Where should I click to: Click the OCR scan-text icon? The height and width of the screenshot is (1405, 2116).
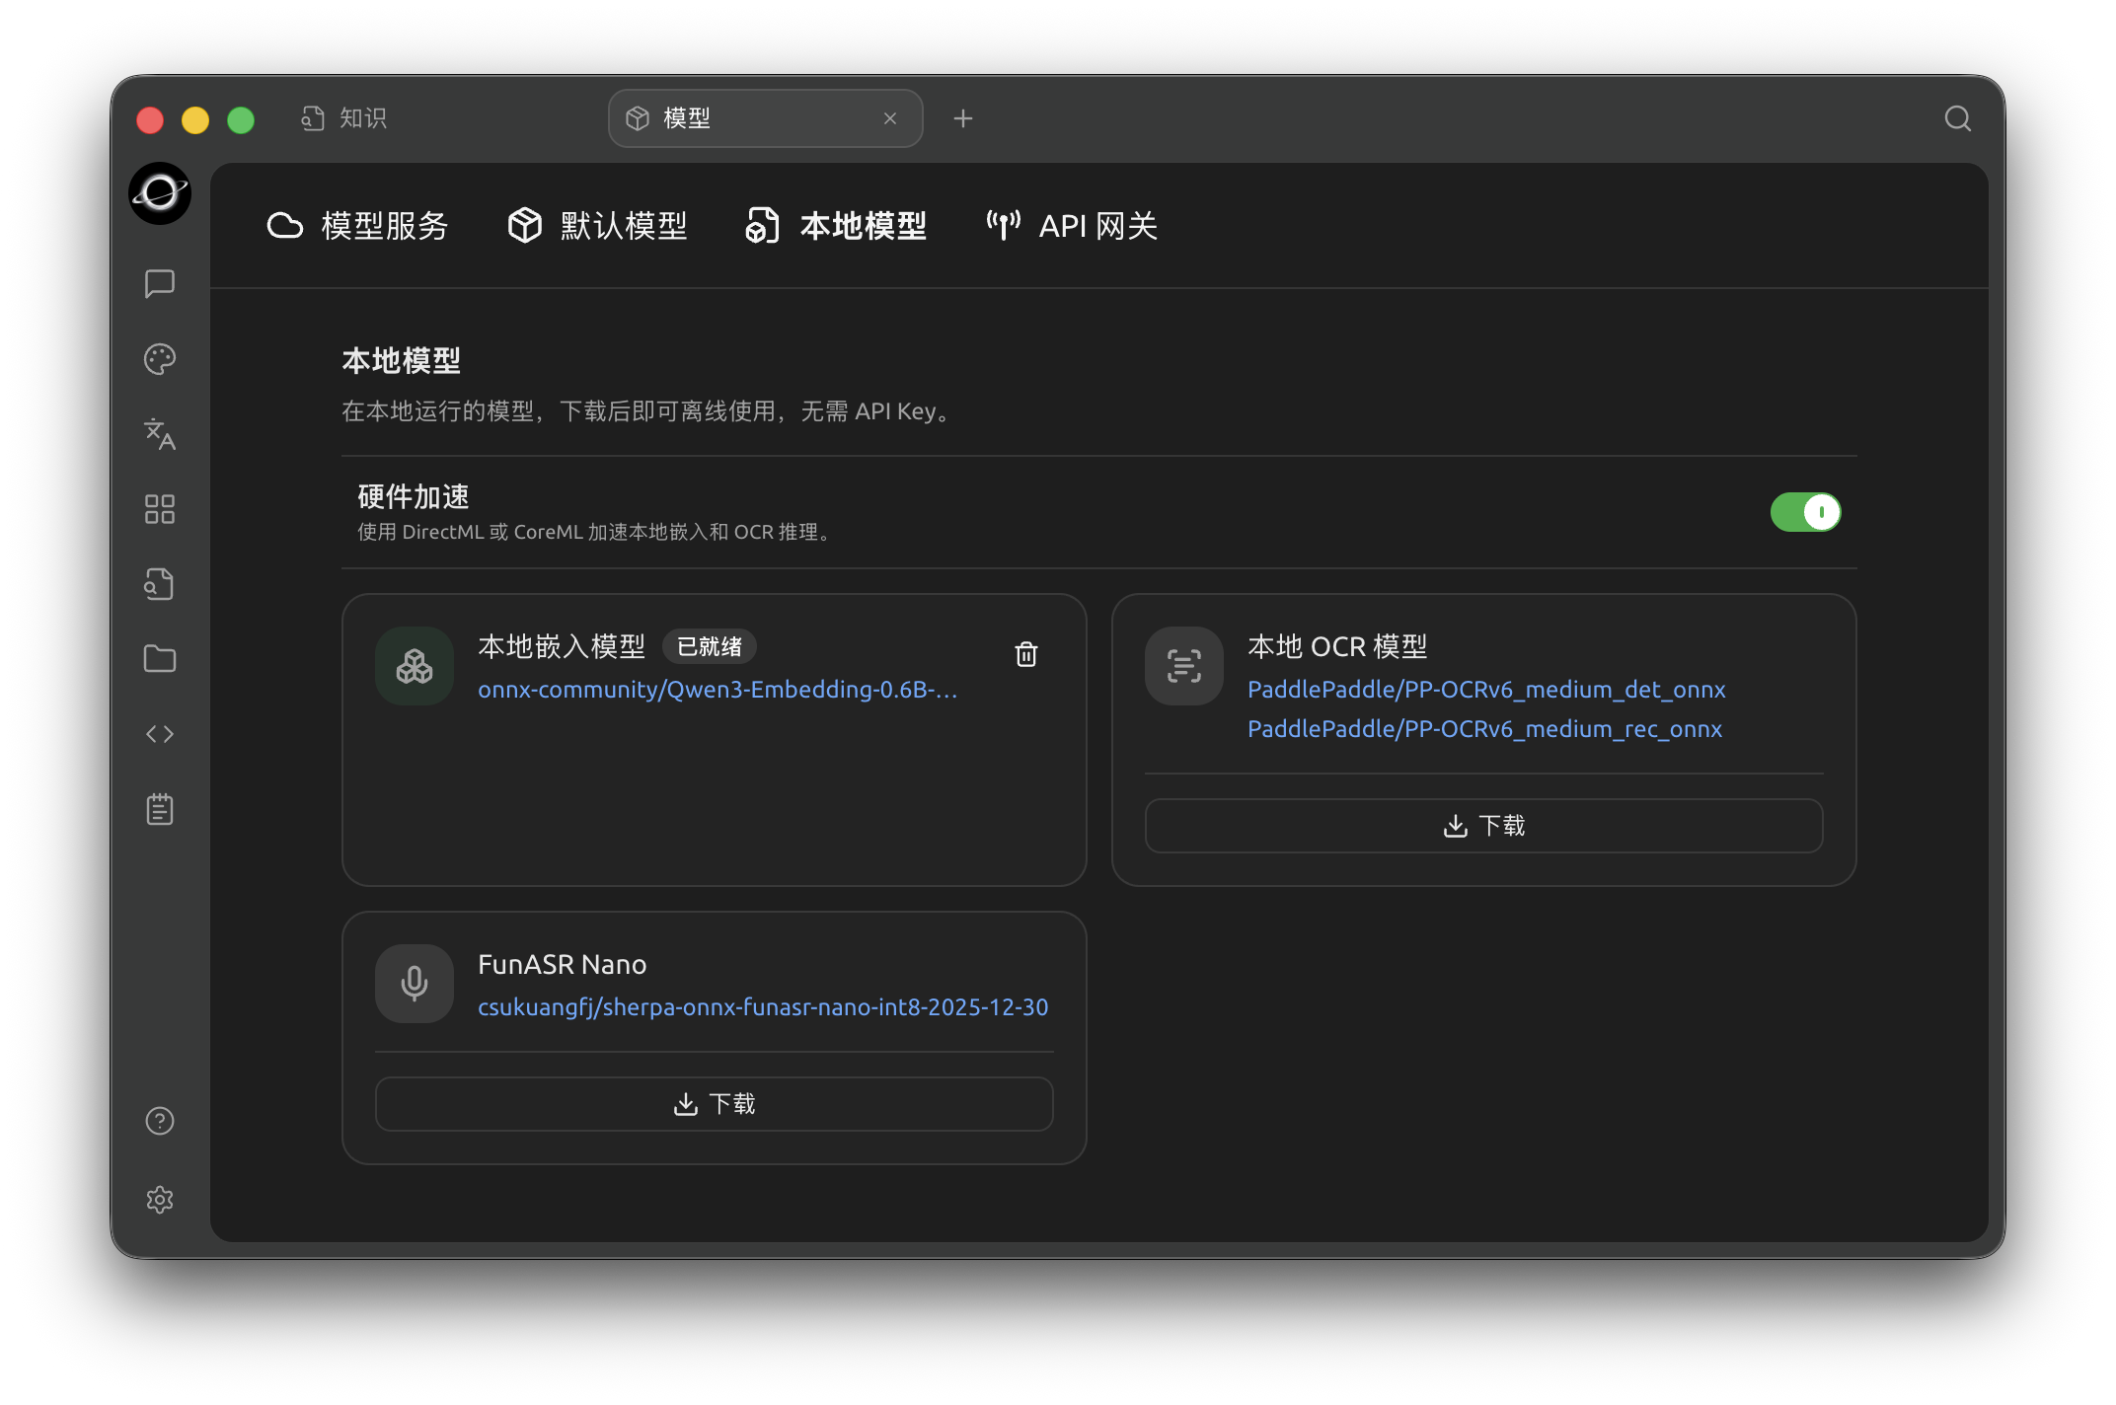tap(1184, 666)
